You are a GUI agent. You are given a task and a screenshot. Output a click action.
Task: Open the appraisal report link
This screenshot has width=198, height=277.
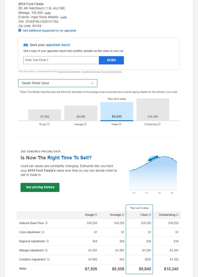pyautogui.click(x=58, y=45)
